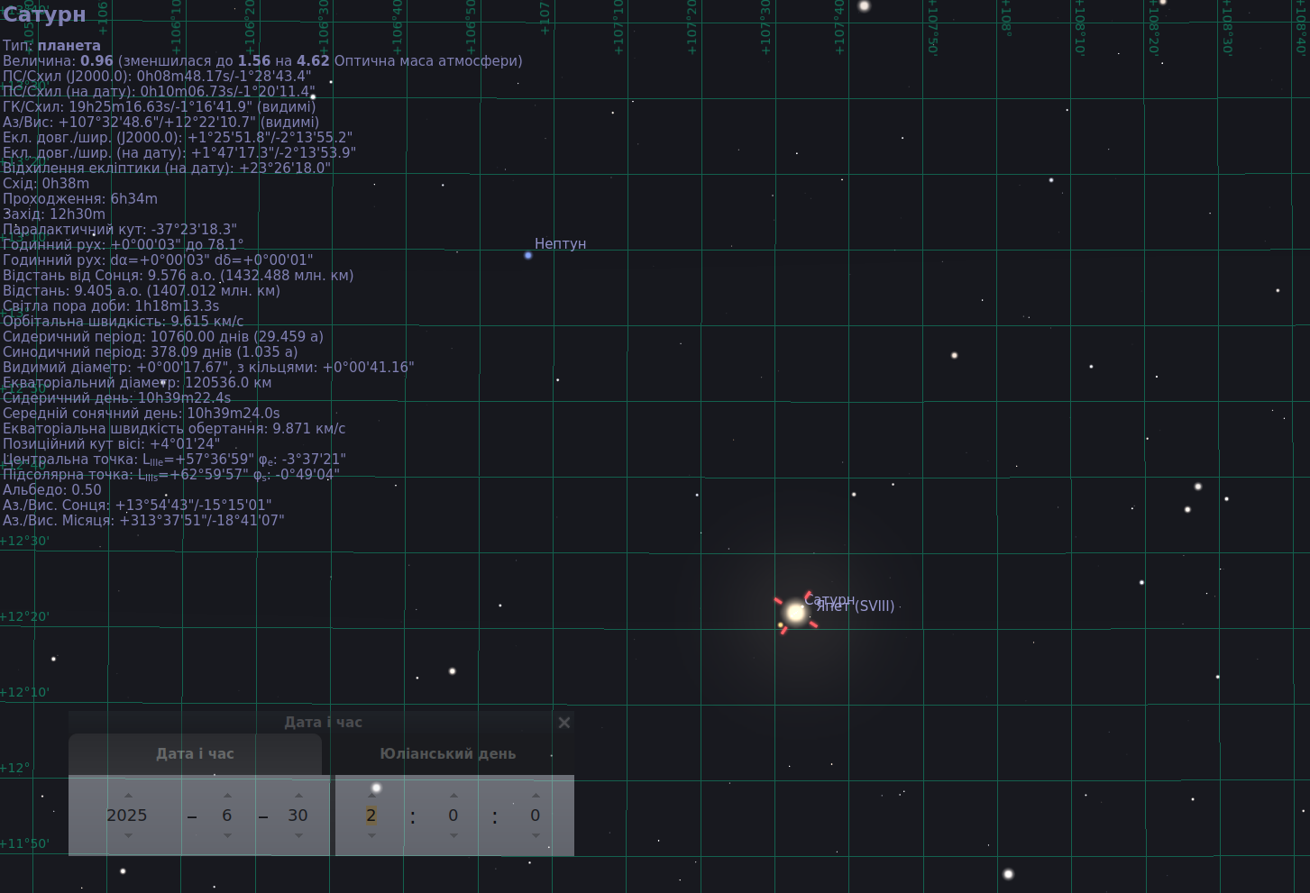The image size is (1310, 893).
Task: Increase the month with the up arrow
Action: click(227, 796)
